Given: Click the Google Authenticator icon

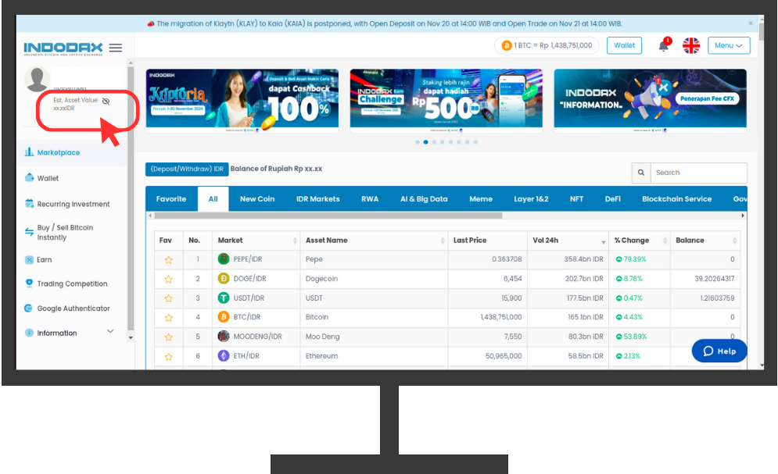Looking at the screenshot, I should 29,308.
